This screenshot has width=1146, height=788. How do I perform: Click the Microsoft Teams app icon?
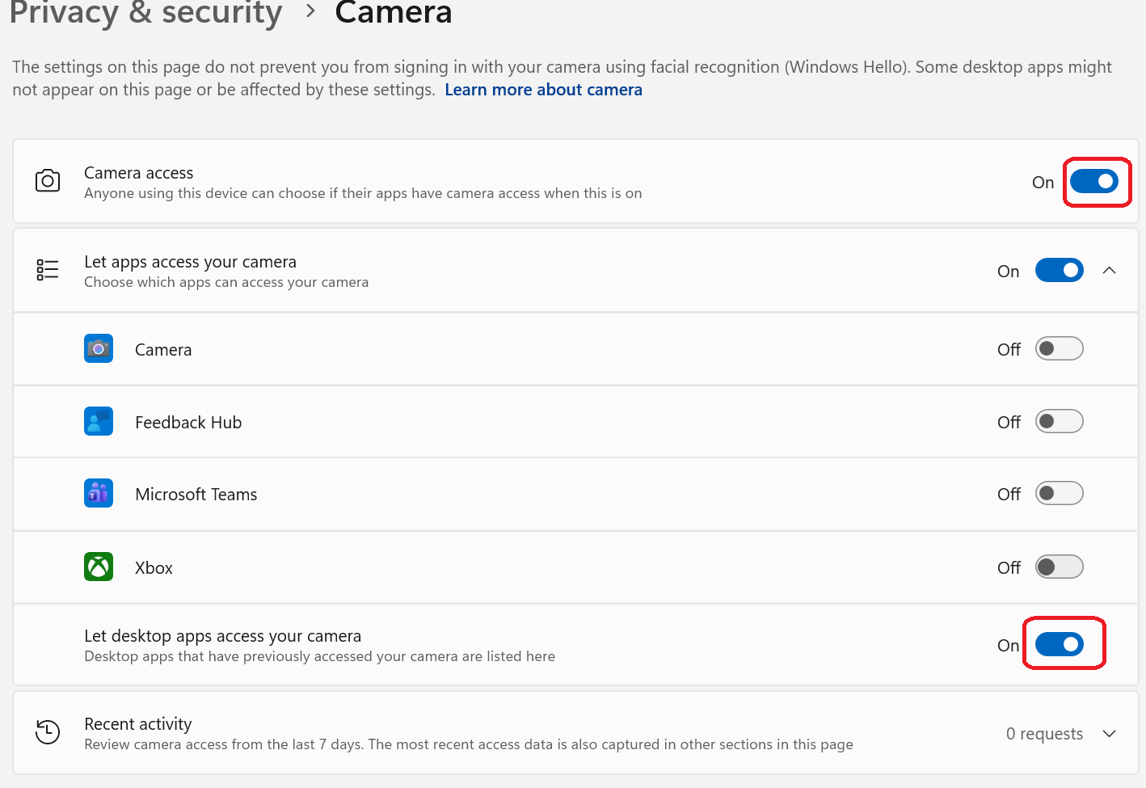[99, 493]
